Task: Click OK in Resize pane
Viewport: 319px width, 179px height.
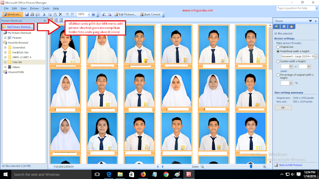Action: 283,107
